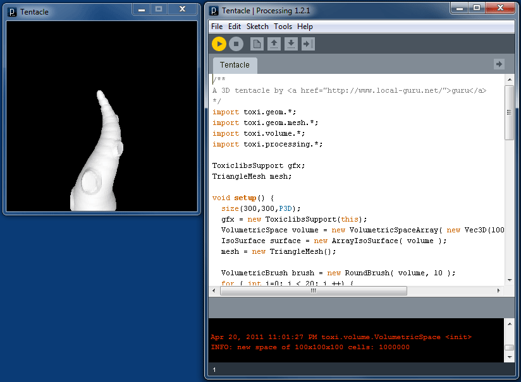Maximize the Processing 1.2.1 editor window

(x=477, y=8)
